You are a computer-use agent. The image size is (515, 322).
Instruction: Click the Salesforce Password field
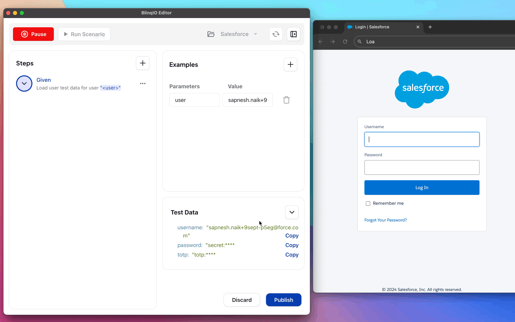[x=422, y=167]
